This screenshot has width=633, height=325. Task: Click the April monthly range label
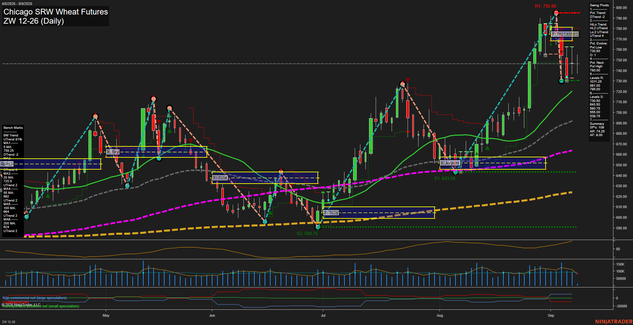7,164
